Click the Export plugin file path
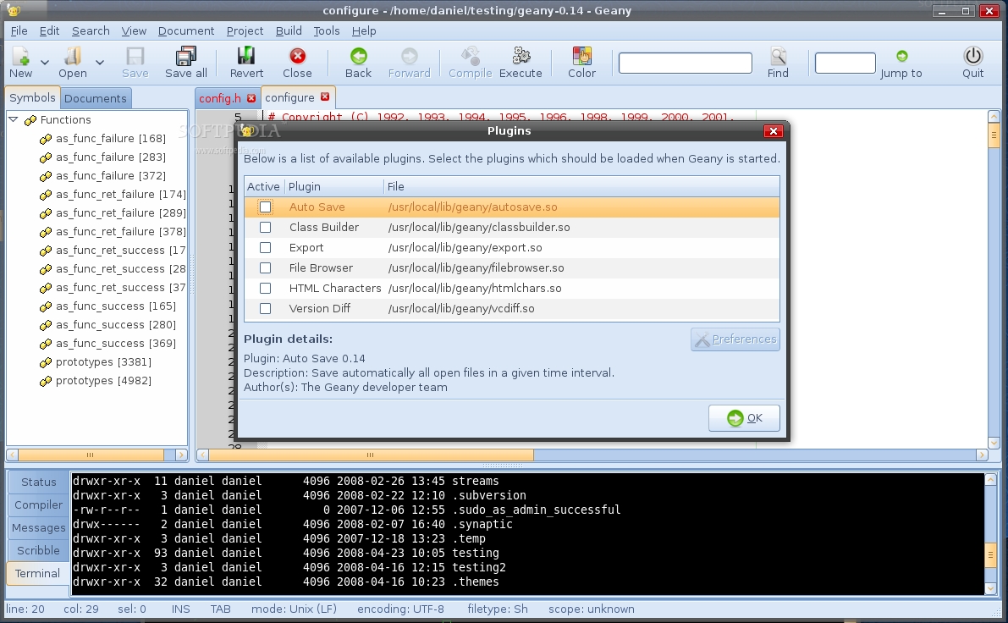 point(465,247)
